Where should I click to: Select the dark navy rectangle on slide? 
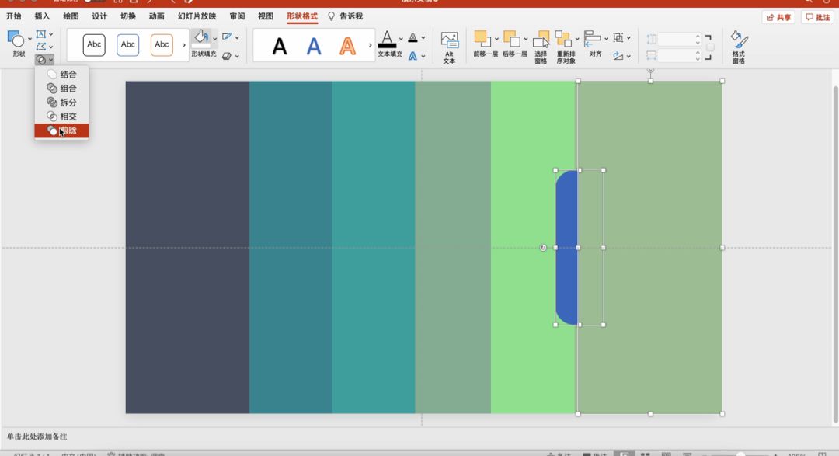point(187,247)
